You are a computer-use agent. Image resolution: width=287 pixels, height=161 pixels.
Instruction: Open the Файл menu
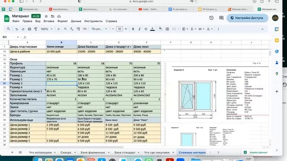pyautogui.click(x=16, y=21)
